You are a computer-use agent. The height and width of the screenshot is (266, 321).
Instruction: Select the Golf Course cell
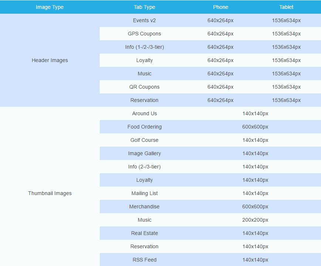[144, 140]
